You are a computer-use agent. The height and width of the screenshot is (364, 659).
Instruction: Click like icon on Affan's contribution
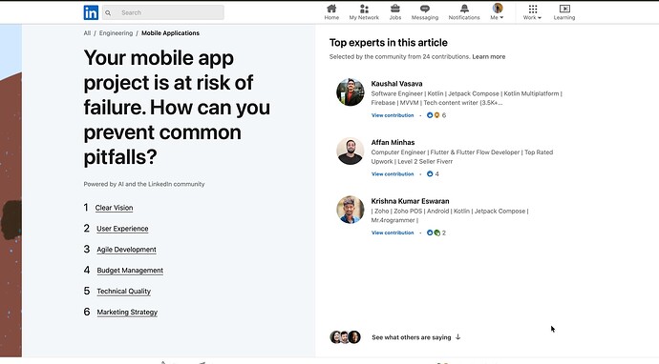[430, 174]
